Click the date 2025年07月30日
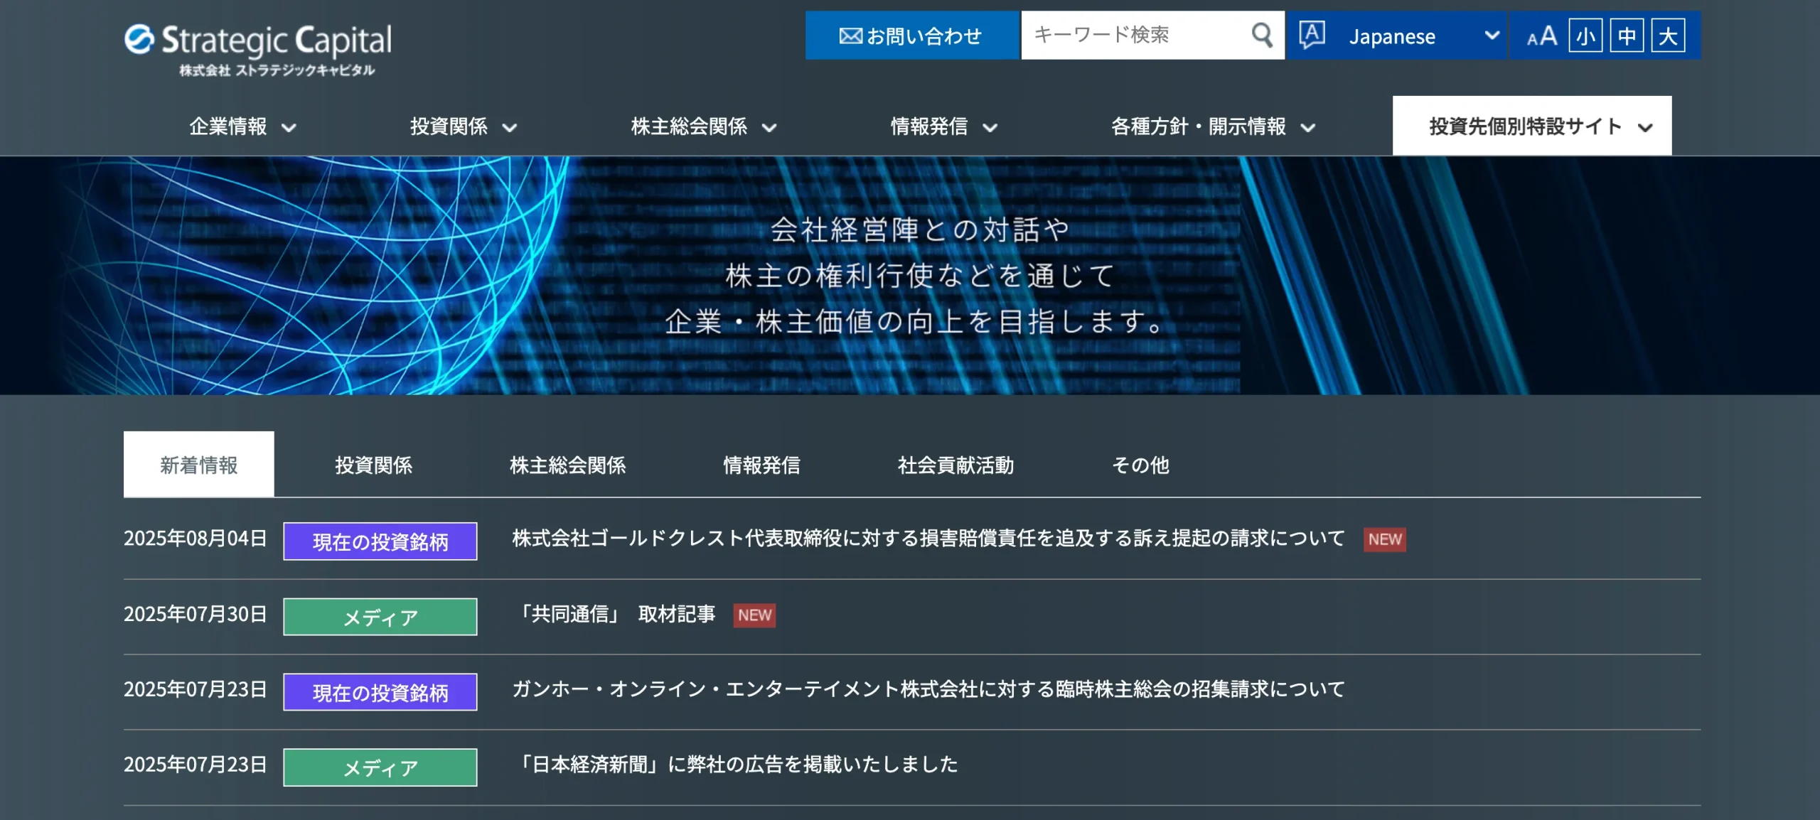Screen dimensions: 1820x820 (x=196, y=613)
